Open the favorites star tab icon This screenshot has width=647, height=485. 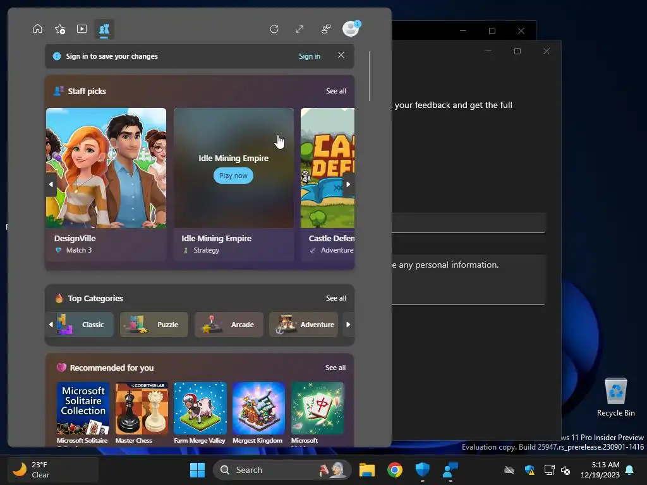(x=60, y=29)
